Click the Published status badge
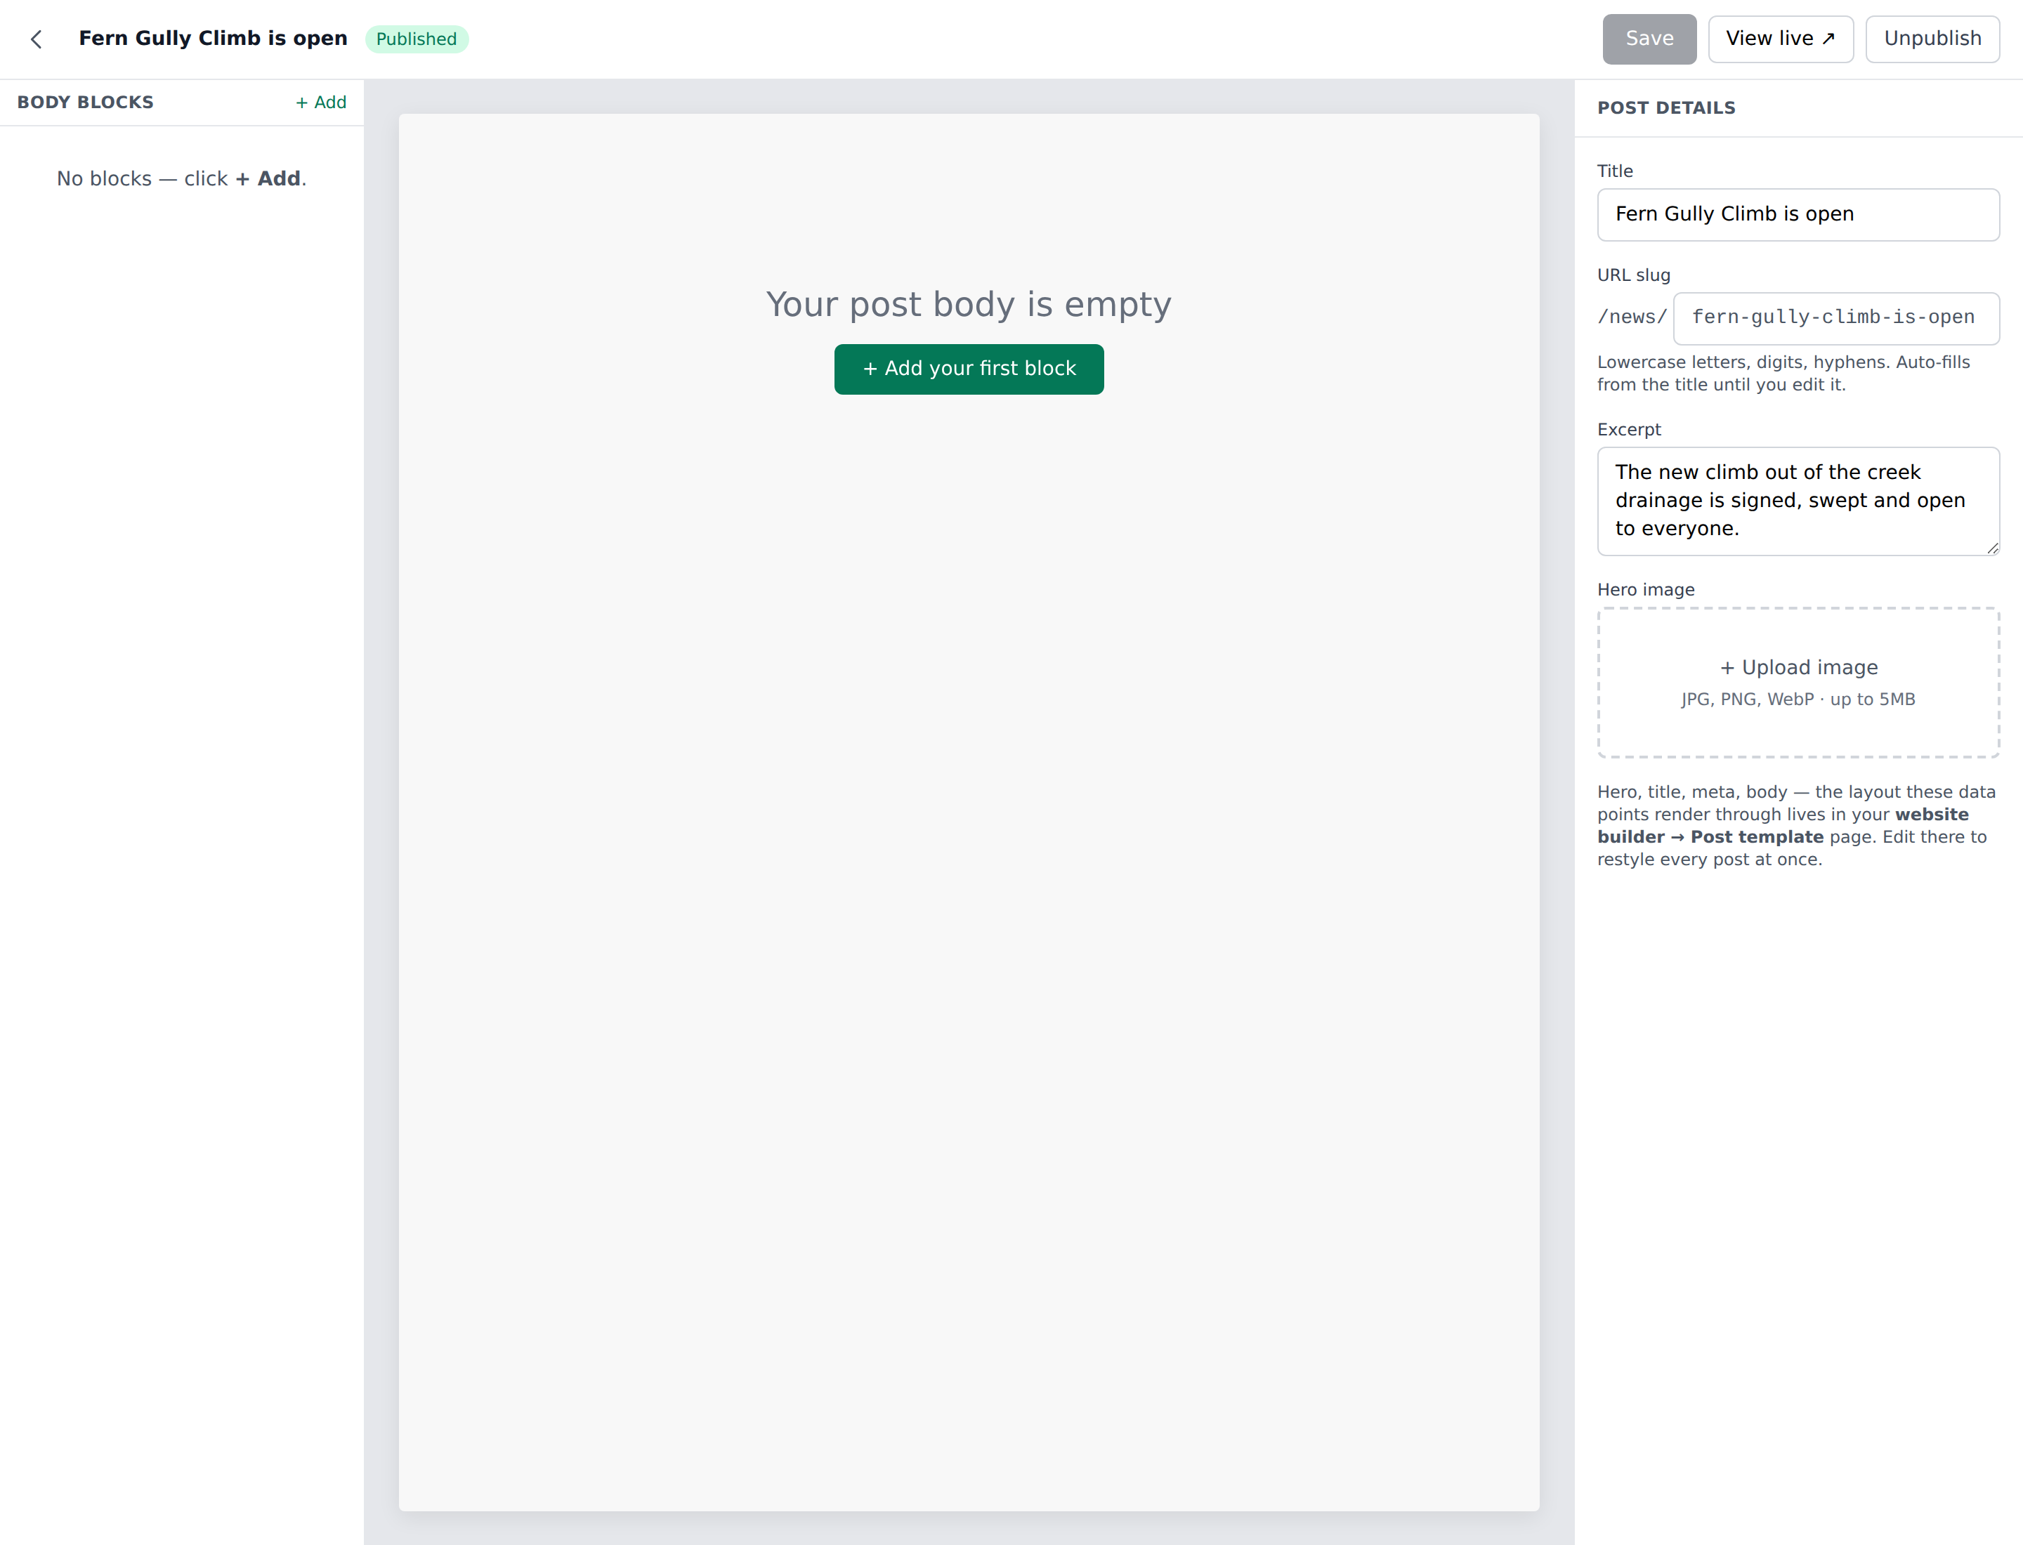The image size is (2023, 1545). [417, 39]
